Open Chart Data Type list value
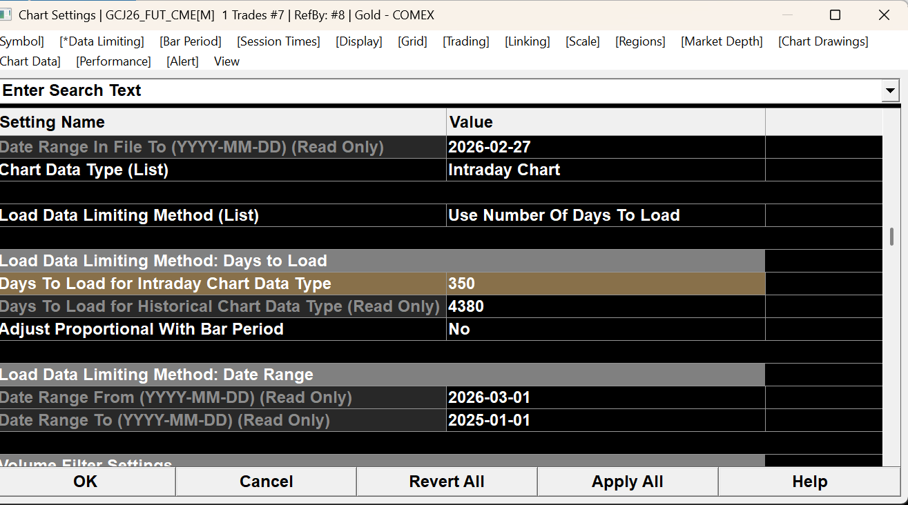This screenshot has width=908, height=505. pyautogui.click(x=605, y=170)
